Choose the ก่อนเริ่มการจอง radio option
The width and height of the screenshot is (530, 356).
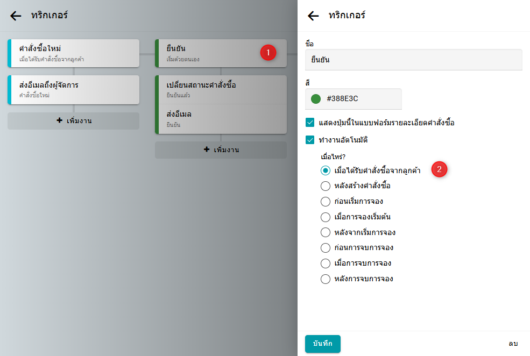coord(325,202)
